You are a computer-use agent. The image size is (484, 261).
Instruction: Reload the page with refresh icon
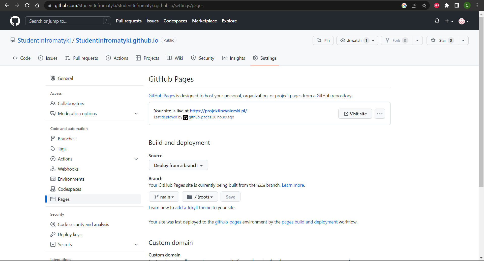(x=27, y=6)
